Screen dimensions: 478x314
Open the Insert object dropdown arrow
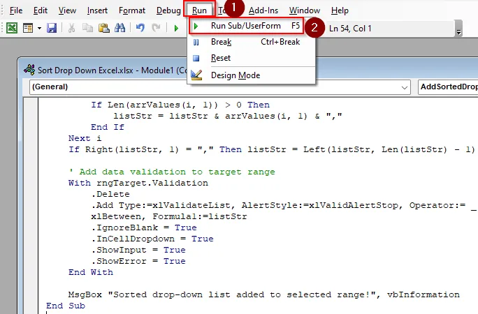[39, 29]
